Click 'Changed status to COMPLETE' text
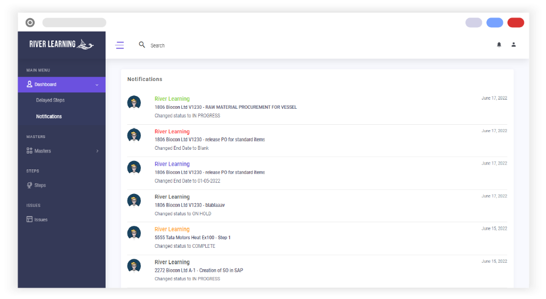Image resolution: width=546 pixels, height=299 pixels. pos(185,246)
